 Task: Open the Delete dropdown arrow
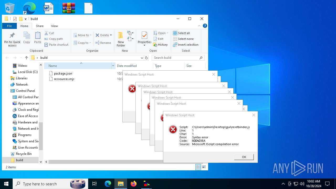pyautogui.click(x=111, y=35)
